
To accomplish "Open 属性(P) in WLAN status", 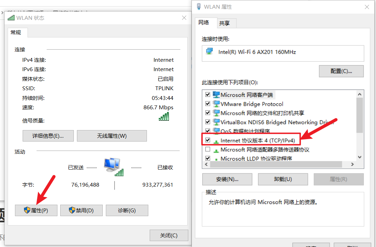I will (36, 211).
